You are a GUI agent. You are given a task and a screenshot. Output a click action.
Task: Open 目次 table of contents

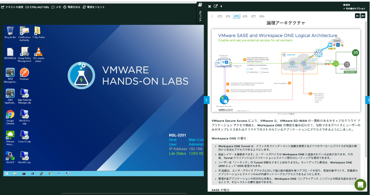pos(347,5)
